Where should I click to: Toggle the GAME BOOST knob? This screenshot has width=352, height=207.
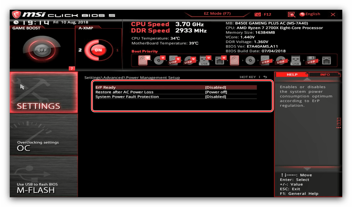(42, 50)
